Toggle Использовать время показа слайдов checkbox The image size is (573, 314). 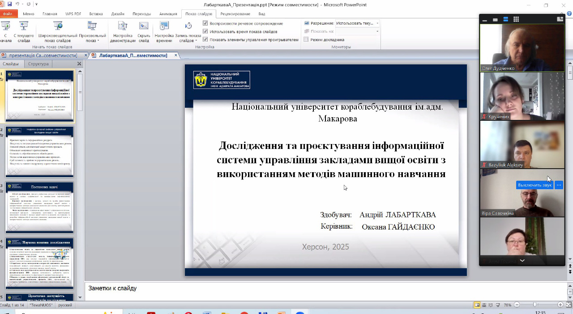pos(205,32)
